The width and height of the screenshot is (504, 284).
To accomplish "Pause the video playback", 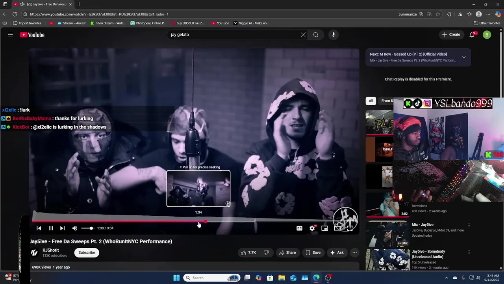I will point(51,228).
